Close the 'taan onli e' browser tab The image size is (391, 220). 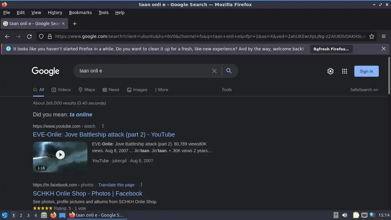click(x=63, y=24)
